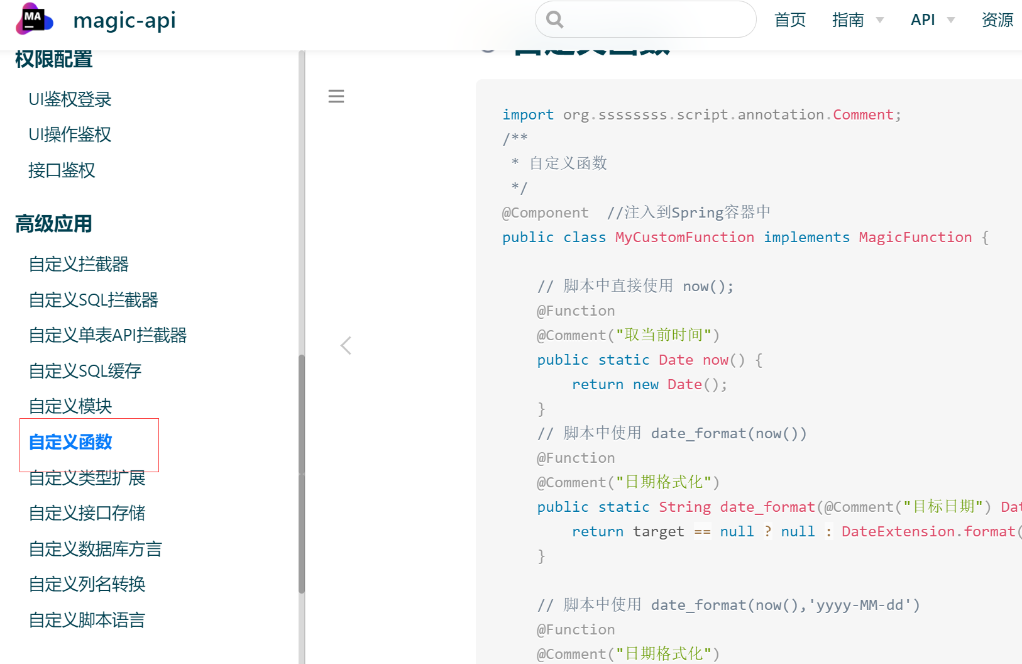Open the 自定义脚本语言 documentation page
Viewport: 1022px width, 664px height.
pos(87,620)
